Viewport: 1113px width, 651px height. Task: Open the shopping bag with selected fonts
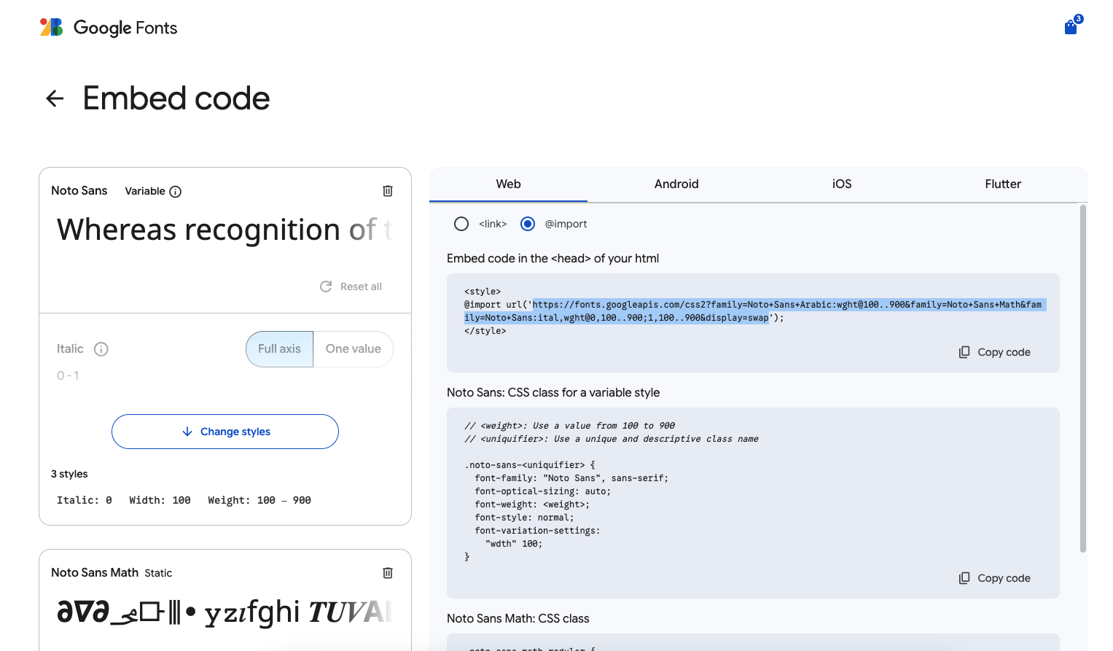pos(1071,27)
